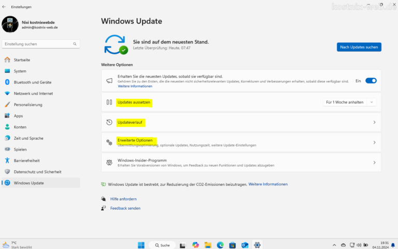The image size is (398, 249).
Task: Click the taskbar Suche search box
Action: coord(162,245)
